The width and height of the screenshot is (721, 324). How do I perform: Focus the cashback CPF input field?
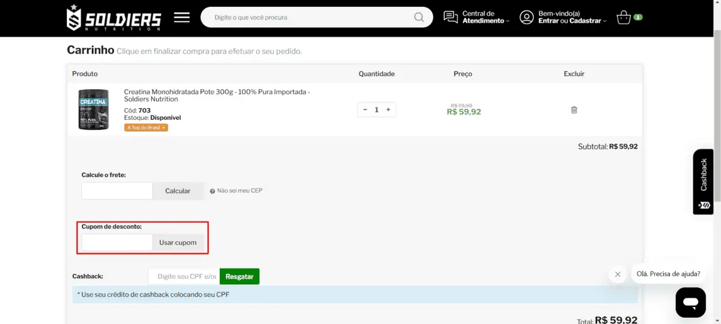[x=184, y=276]
